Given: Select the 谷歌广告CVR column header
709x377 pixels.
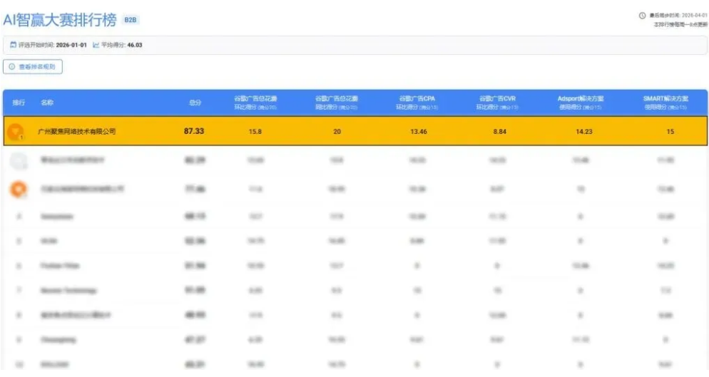Looking at the screenshot, I should pyautogui.click(x=499, y=103).
